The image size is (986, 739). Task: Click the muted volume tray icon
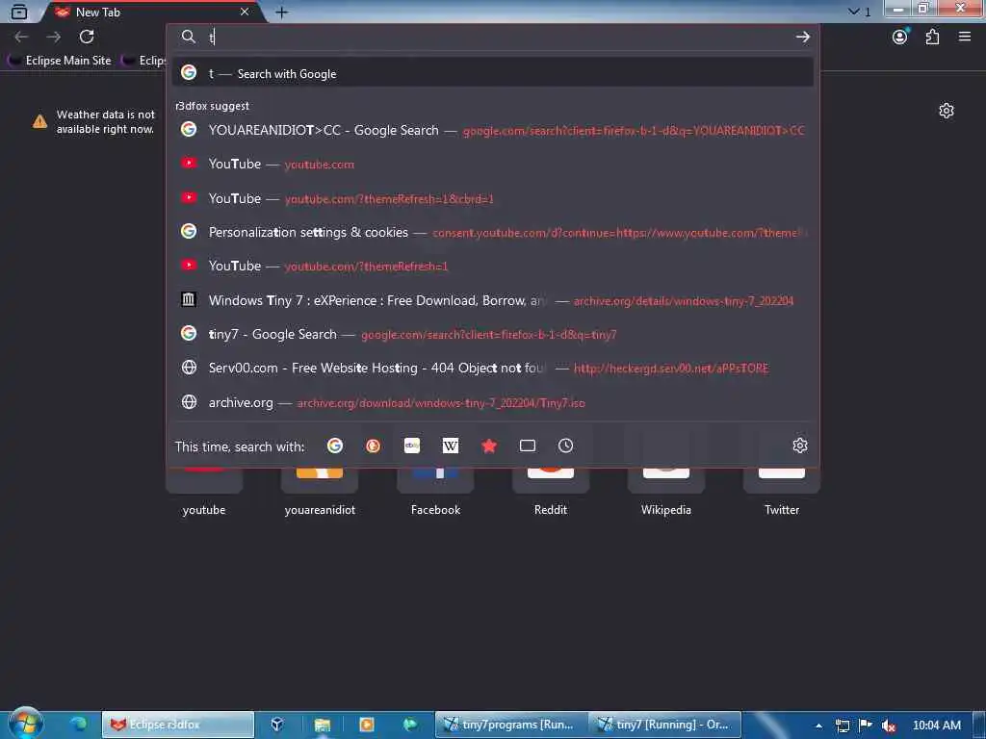(888, 726)
